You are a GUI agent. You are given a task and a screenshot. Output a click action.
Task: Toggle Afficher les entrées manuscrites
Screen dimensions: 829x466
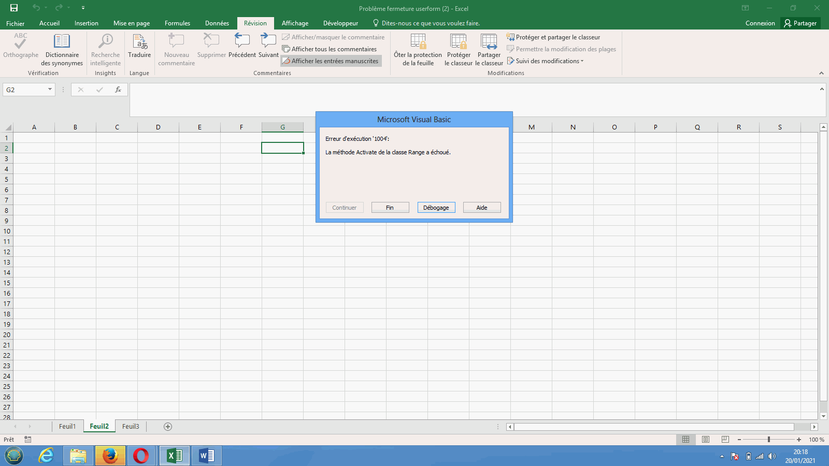331,61
